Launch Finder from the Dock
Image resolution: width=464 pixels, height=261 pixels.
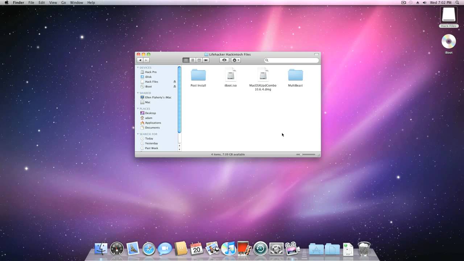click(101, 249)
